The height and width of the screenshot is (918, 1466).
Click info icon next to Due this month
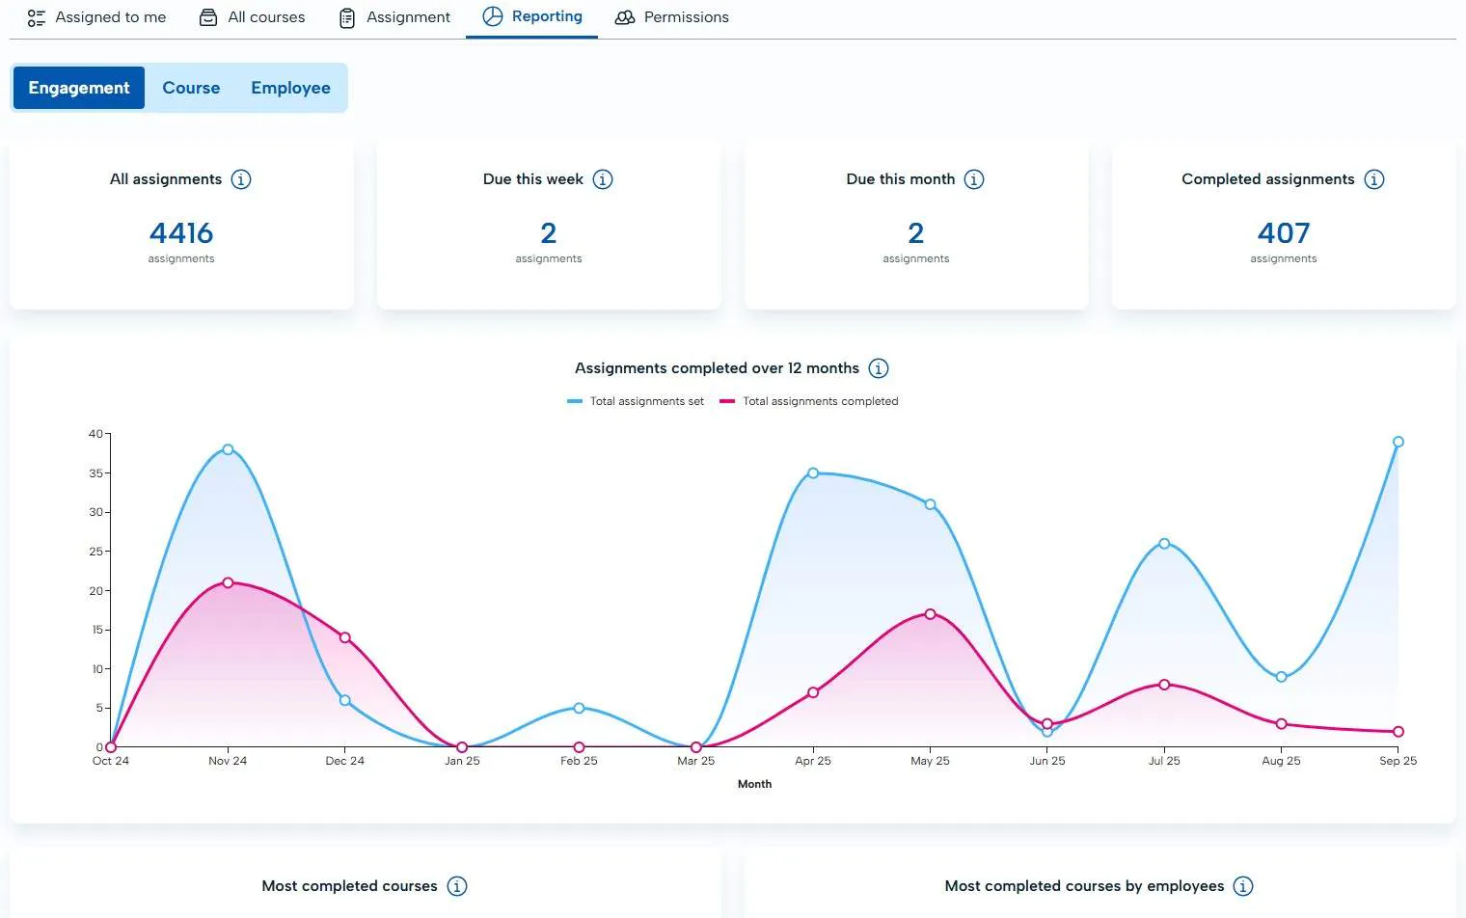point(974,179)
